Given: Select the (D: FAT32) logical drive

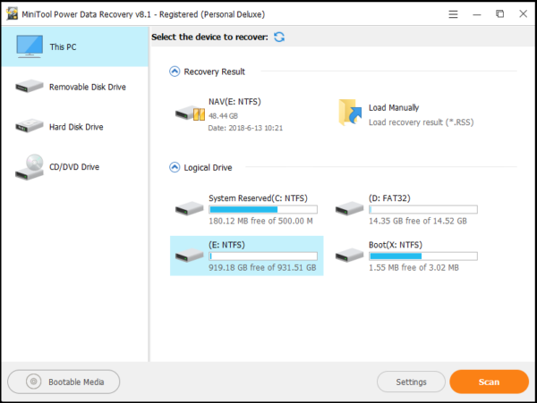Looking at the screenshot, I should pyautogui.click(x=406, y=209).
